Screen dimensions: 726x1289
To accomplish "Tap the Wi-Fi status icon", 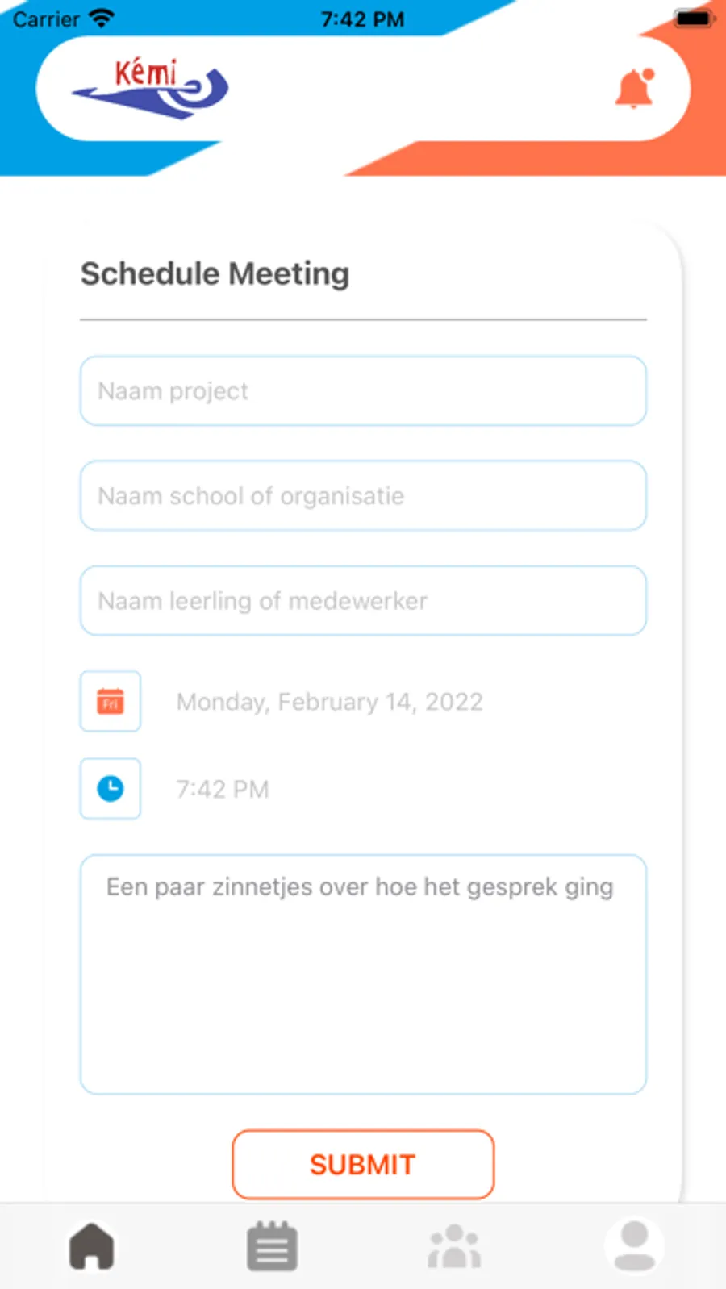I will click(102, 19).
